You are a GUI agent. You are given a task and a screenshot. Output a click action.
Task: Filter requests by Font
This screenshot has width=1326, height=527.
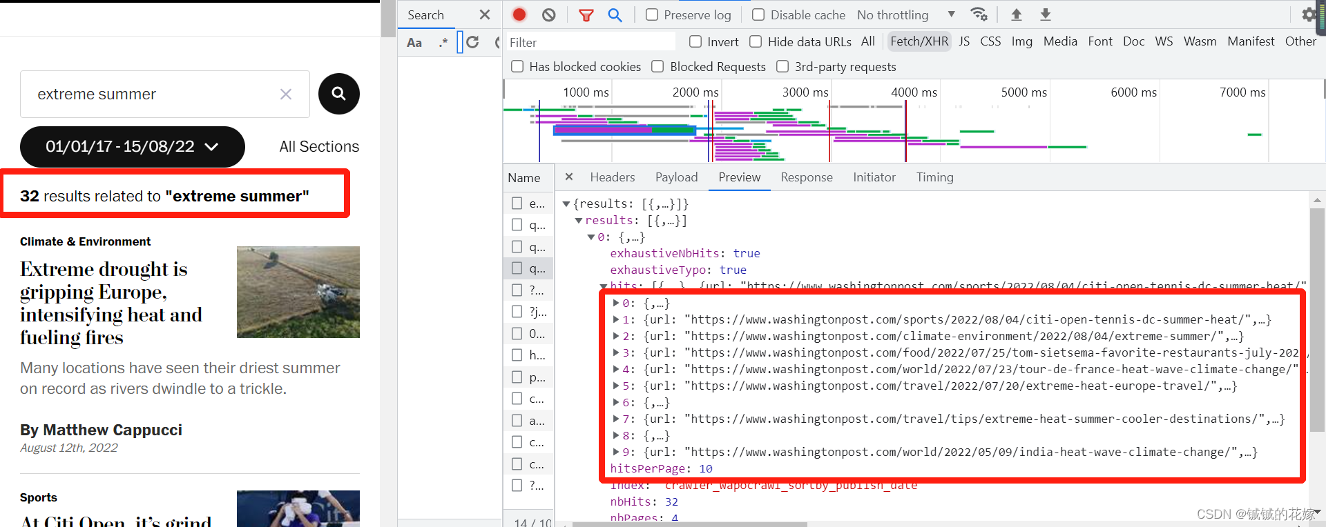(1100, 41)
